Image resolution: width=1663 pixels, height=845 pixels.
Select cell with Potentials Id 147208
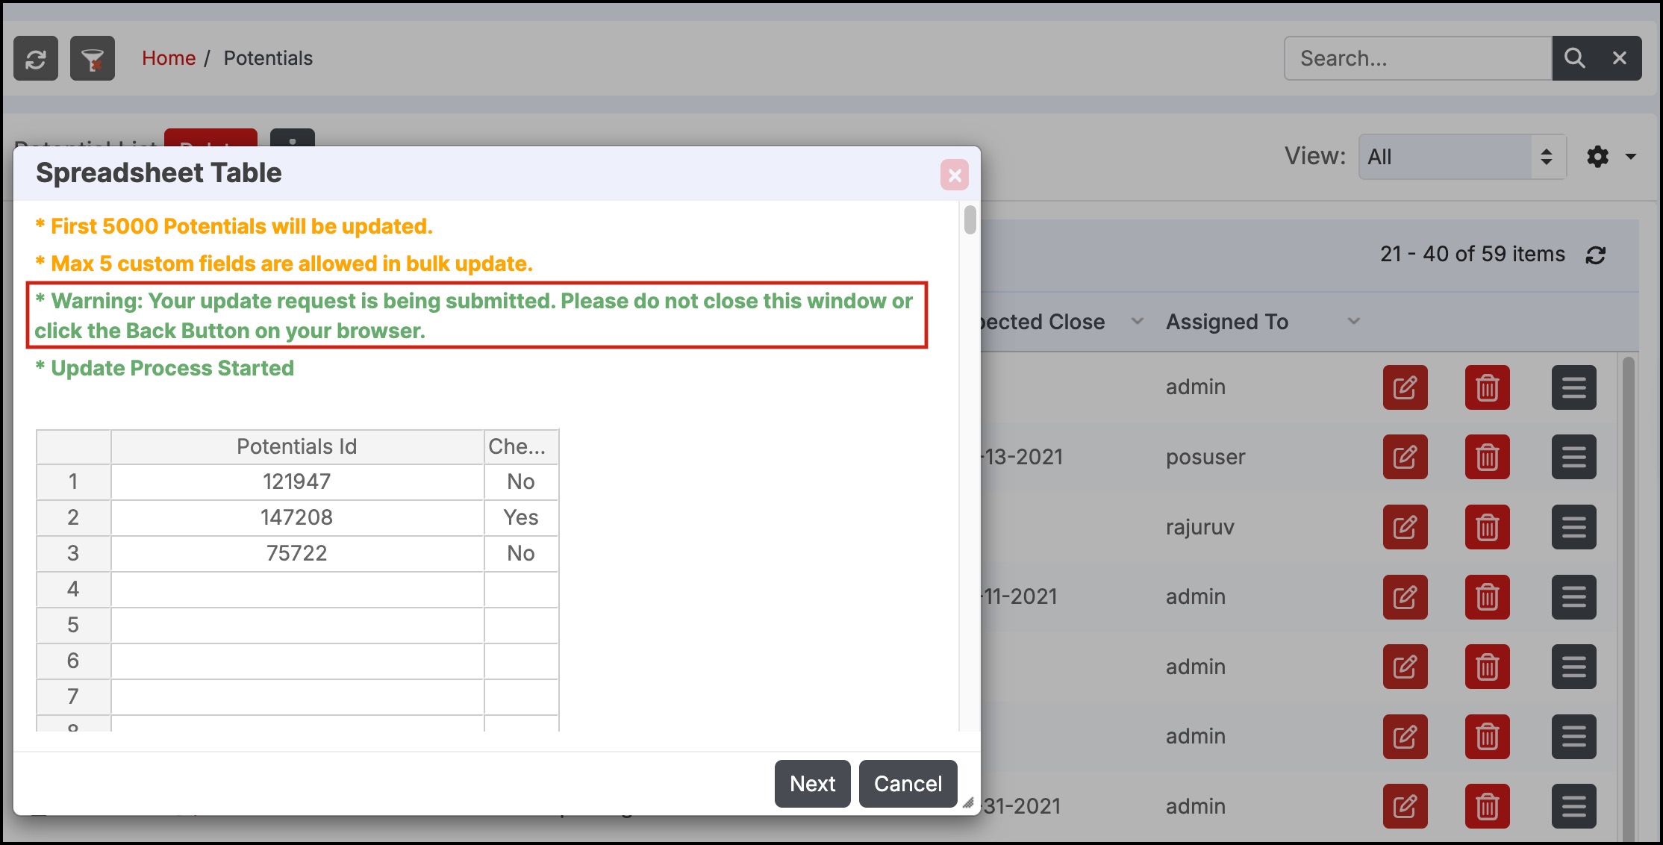pos(297,517)
